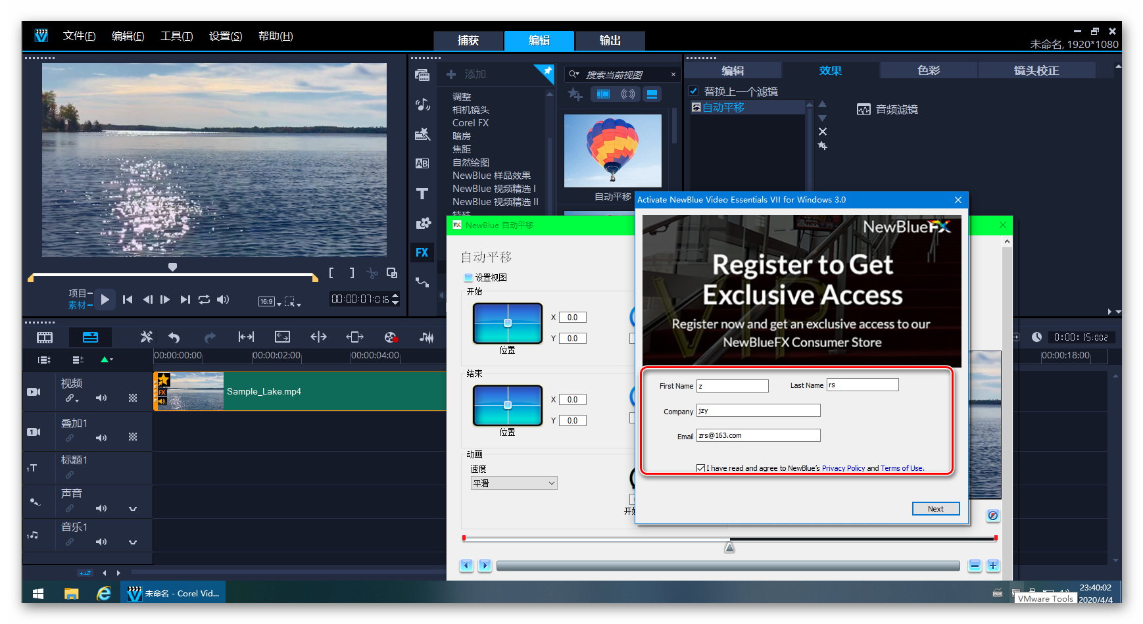Image resolution: width=1143 pixels, height=624 pixels.
Task: Switch to the 捕获 workspace tab
Action: [468, 41]
